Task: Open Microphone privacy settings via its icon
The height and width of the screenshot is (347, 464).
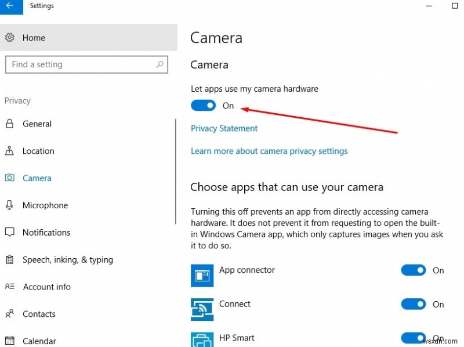Action: click(9, 205)
